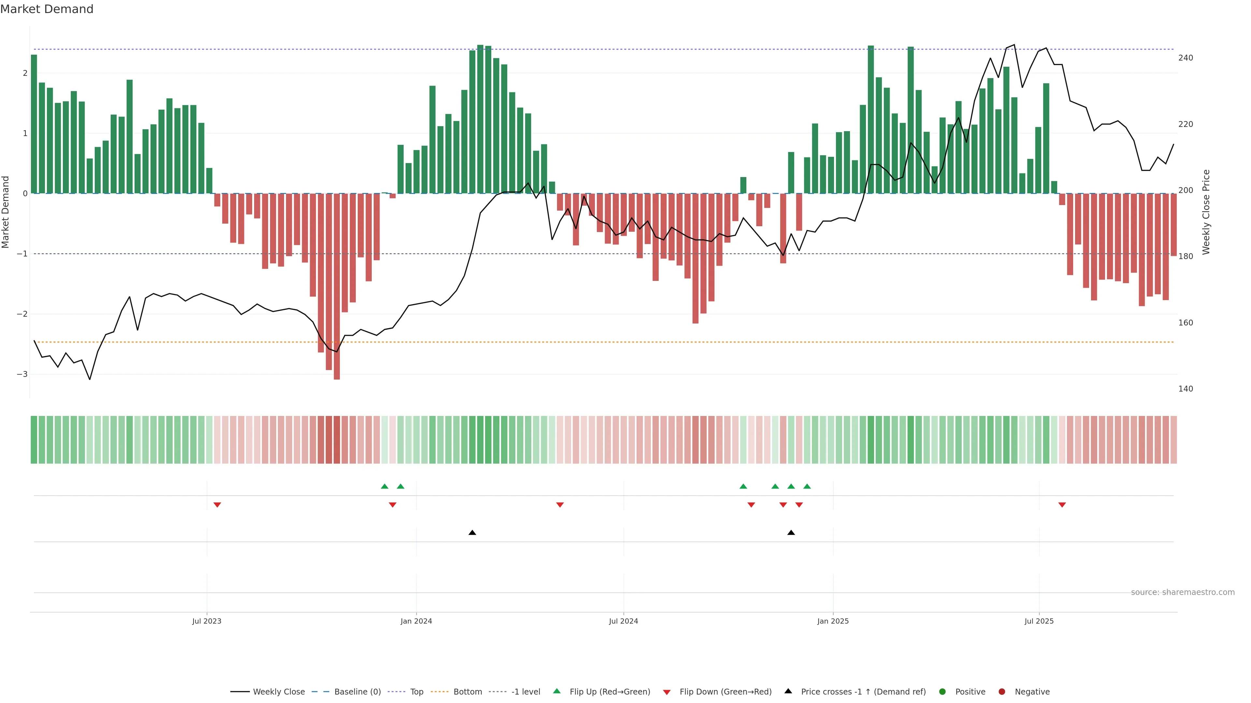Click the Weekly Close Price axis title
This screenshot has width=1251, height=703.
point(1206,212)
